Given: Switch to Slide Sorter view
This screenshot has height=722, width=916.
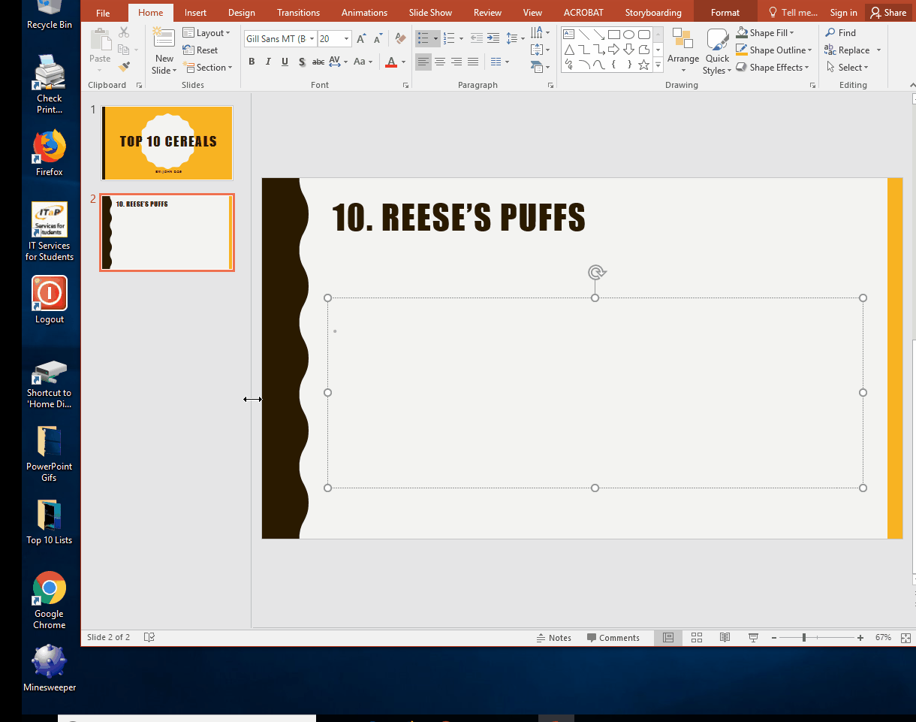Looking at the screenshot, I should click(697, 638).
